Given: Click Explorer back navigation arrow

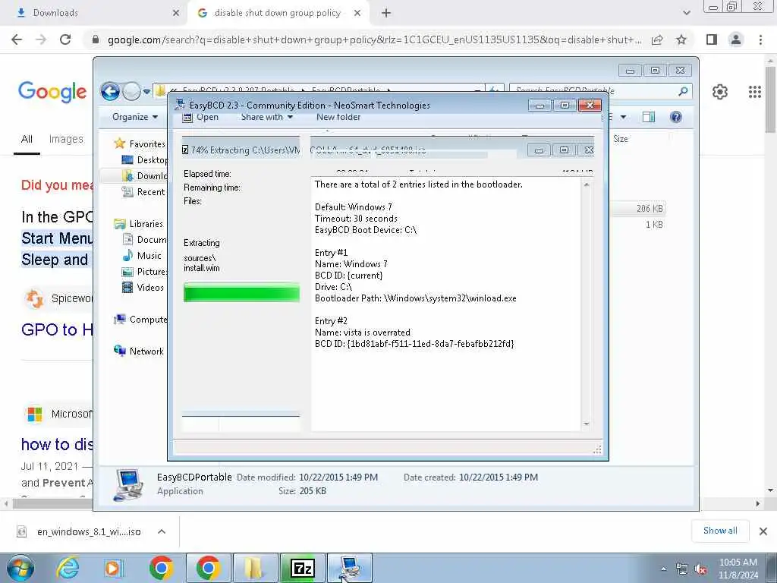Looking at the screenshot, I should click(x=110, y=91).
